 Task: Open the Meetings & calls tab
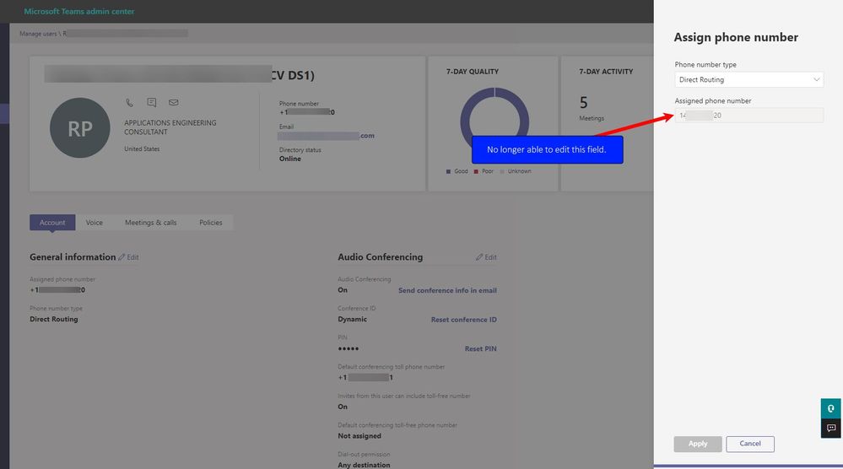(x=150, y=223)
